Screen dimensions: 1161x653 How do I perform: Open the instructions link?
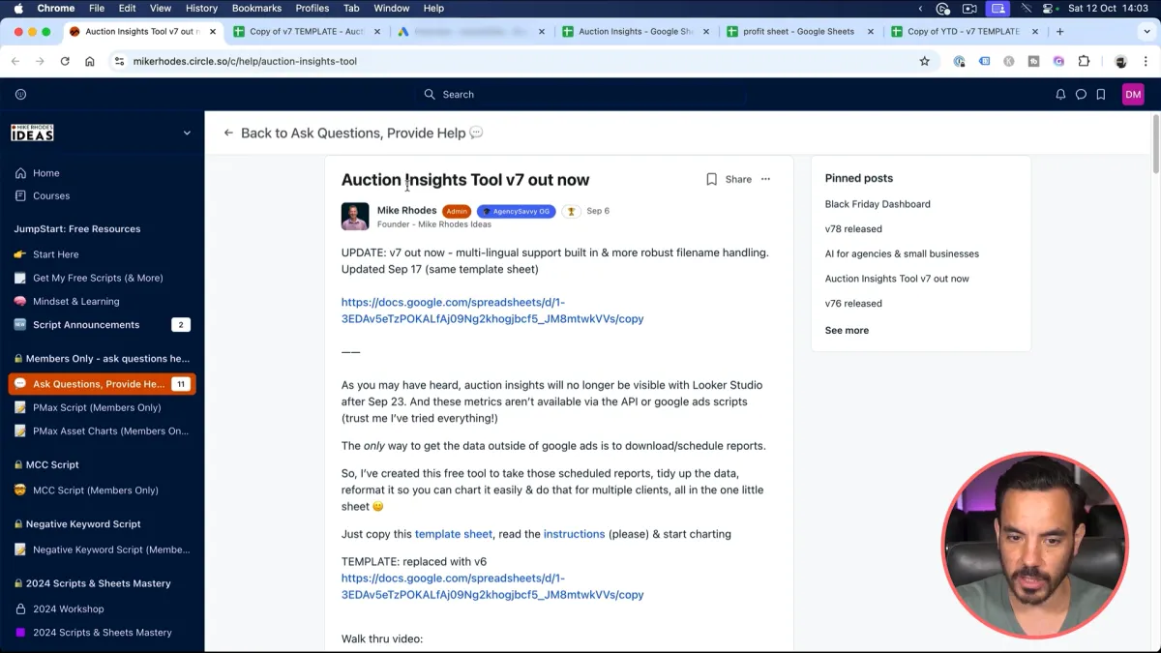574,534
